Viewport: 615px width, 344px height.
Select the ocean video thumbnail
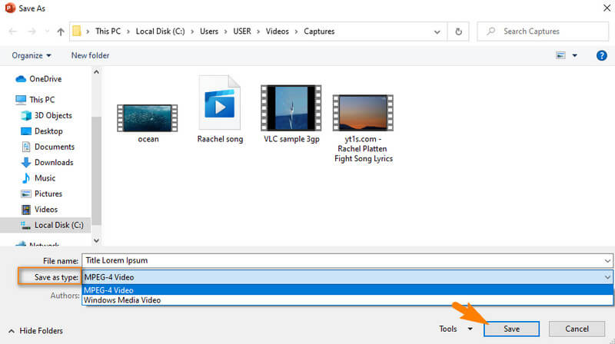148,118
